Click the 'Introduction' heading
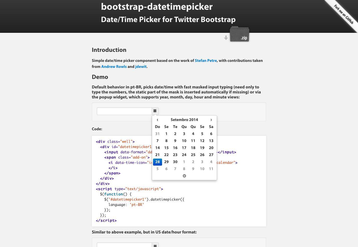 click(x=109, y=50)
